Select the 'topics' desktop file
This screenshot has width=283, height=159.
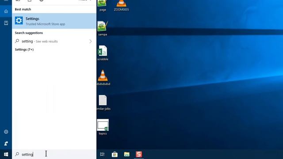[103, 127]
